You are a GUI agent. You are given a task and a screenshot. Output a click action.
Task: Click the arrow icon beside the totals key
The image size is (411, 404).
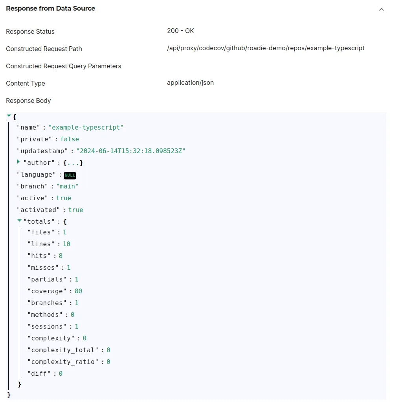[x=19, y=220]
